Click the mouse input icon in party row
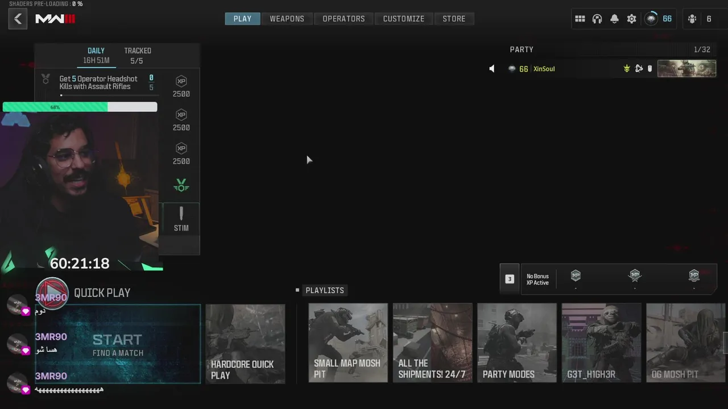 pos(650,69)
